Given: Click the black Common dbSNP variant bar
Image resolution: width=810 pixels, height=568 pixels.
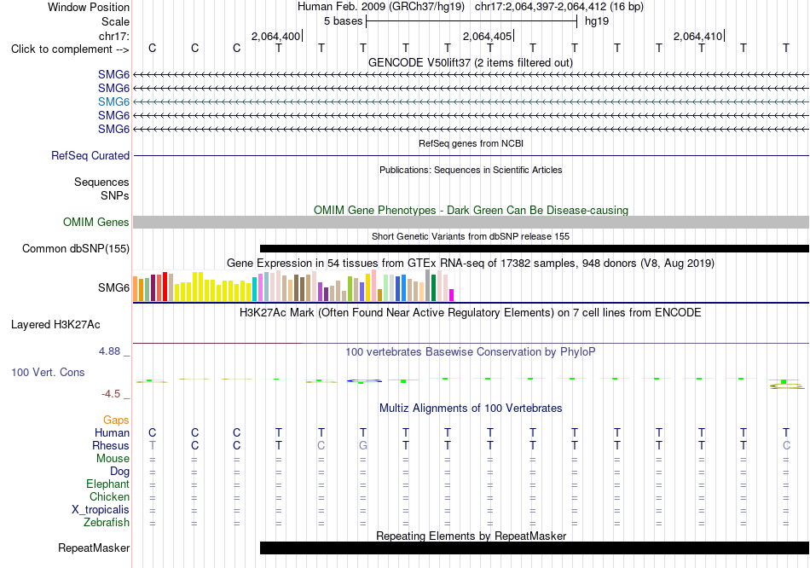Looking at the screenshot, I should (x=534, y=248).
